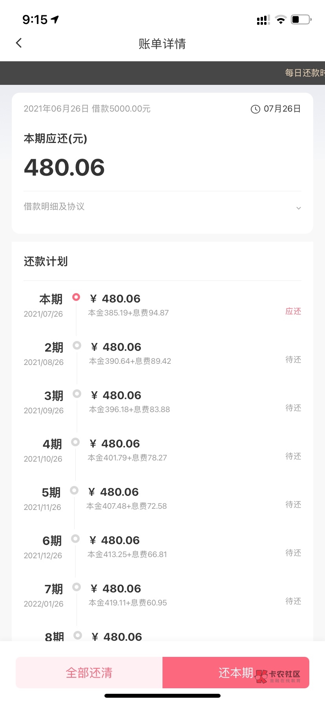325x704 pixels.
Task: Tap the clock icon beside 07月26日
Action: pyautogui.click(x=255, y=109)
